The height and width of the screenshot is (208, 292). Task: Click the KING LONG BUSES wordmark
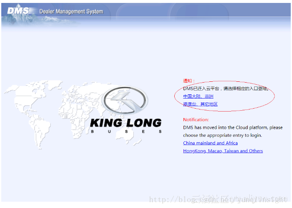126,126
